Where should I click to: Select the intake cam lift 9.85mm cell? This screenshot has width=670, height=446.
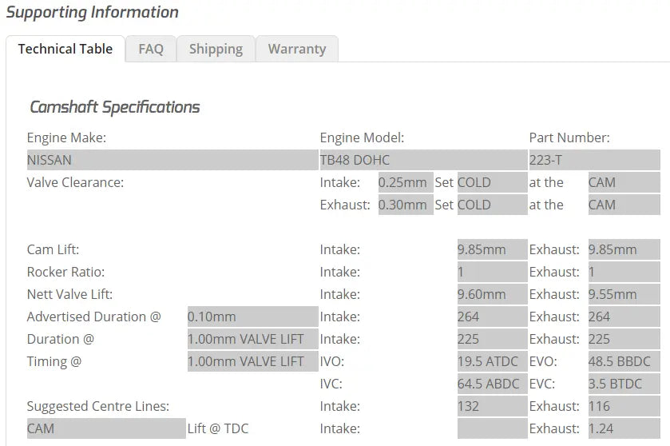492,249
